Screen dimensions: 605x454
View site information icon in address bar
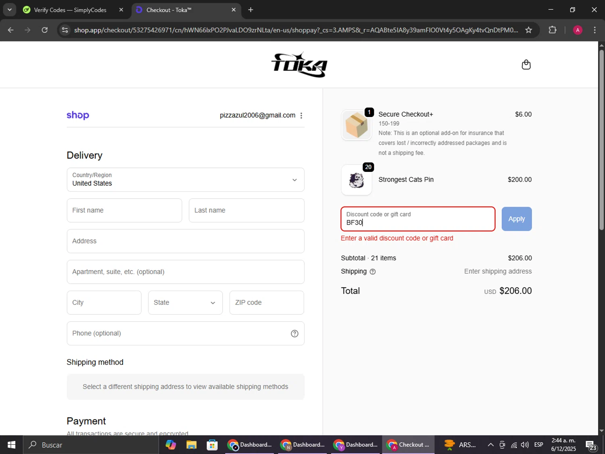[65, 30]
